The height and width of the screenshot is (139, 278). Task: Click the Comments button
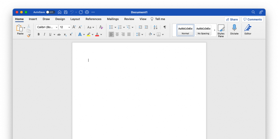[x=252, y=19]
